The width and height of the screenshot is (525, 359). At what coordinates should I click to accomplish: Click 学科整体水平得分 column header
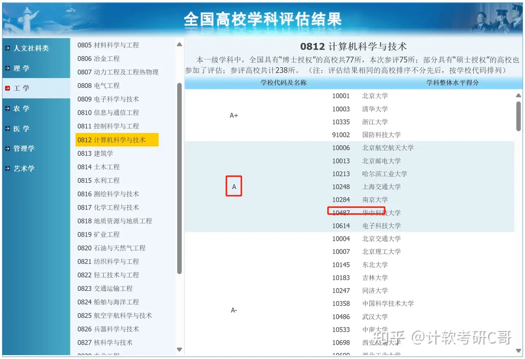[x=452, y=83]
